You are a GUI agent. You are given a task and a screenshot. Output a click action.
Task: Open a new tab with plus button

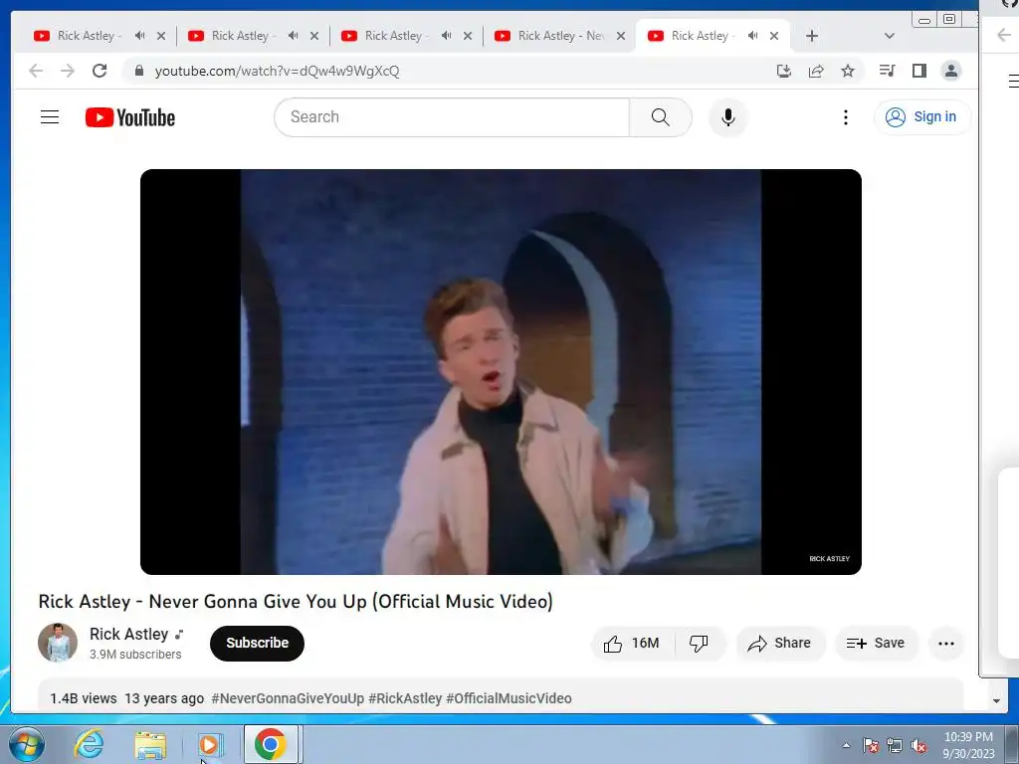pos(812,36)
